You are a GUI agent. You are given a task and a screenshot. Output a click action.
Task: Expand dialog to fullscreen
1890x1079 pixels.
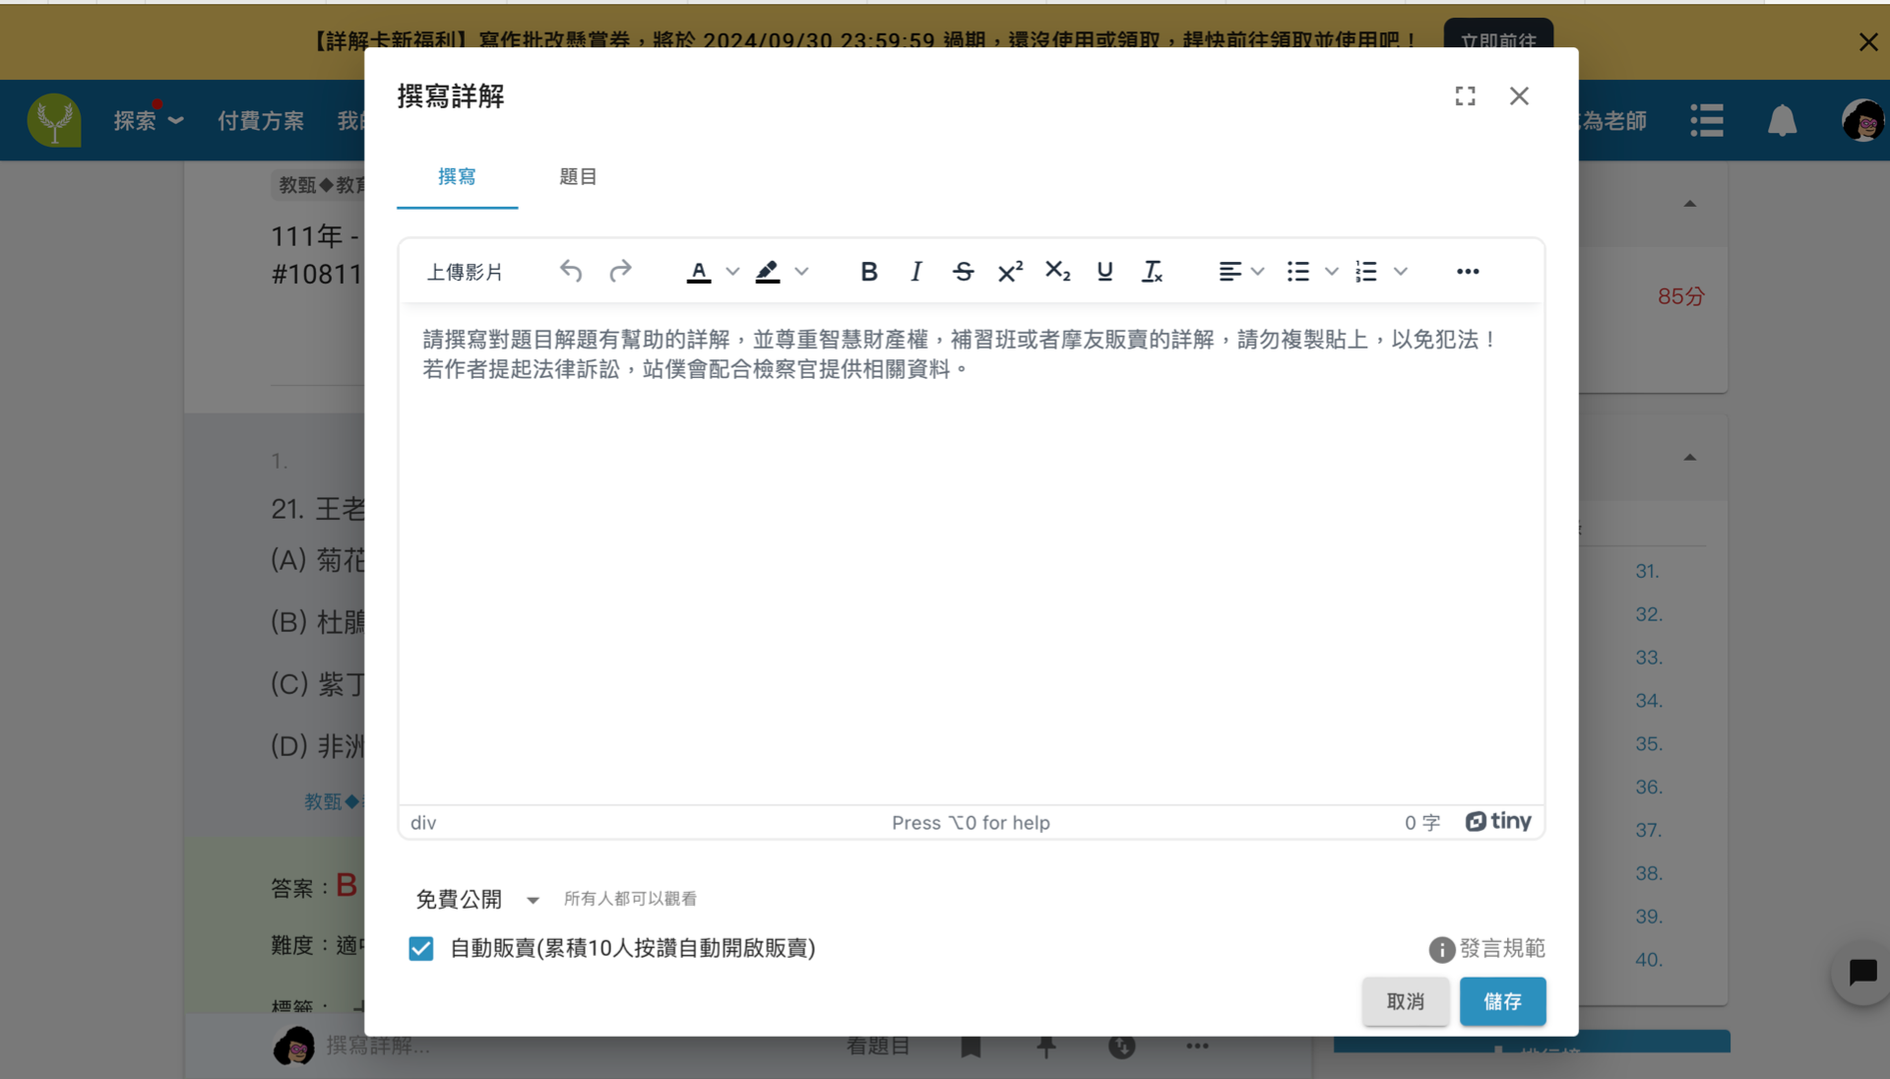click(x=1465, y=95)
